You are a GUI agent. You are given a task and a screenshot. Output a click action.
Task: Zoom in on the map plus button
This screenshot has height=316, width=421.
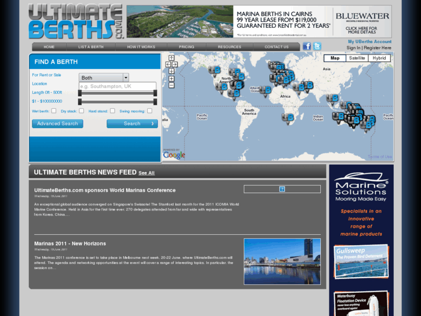pos(171,78)
